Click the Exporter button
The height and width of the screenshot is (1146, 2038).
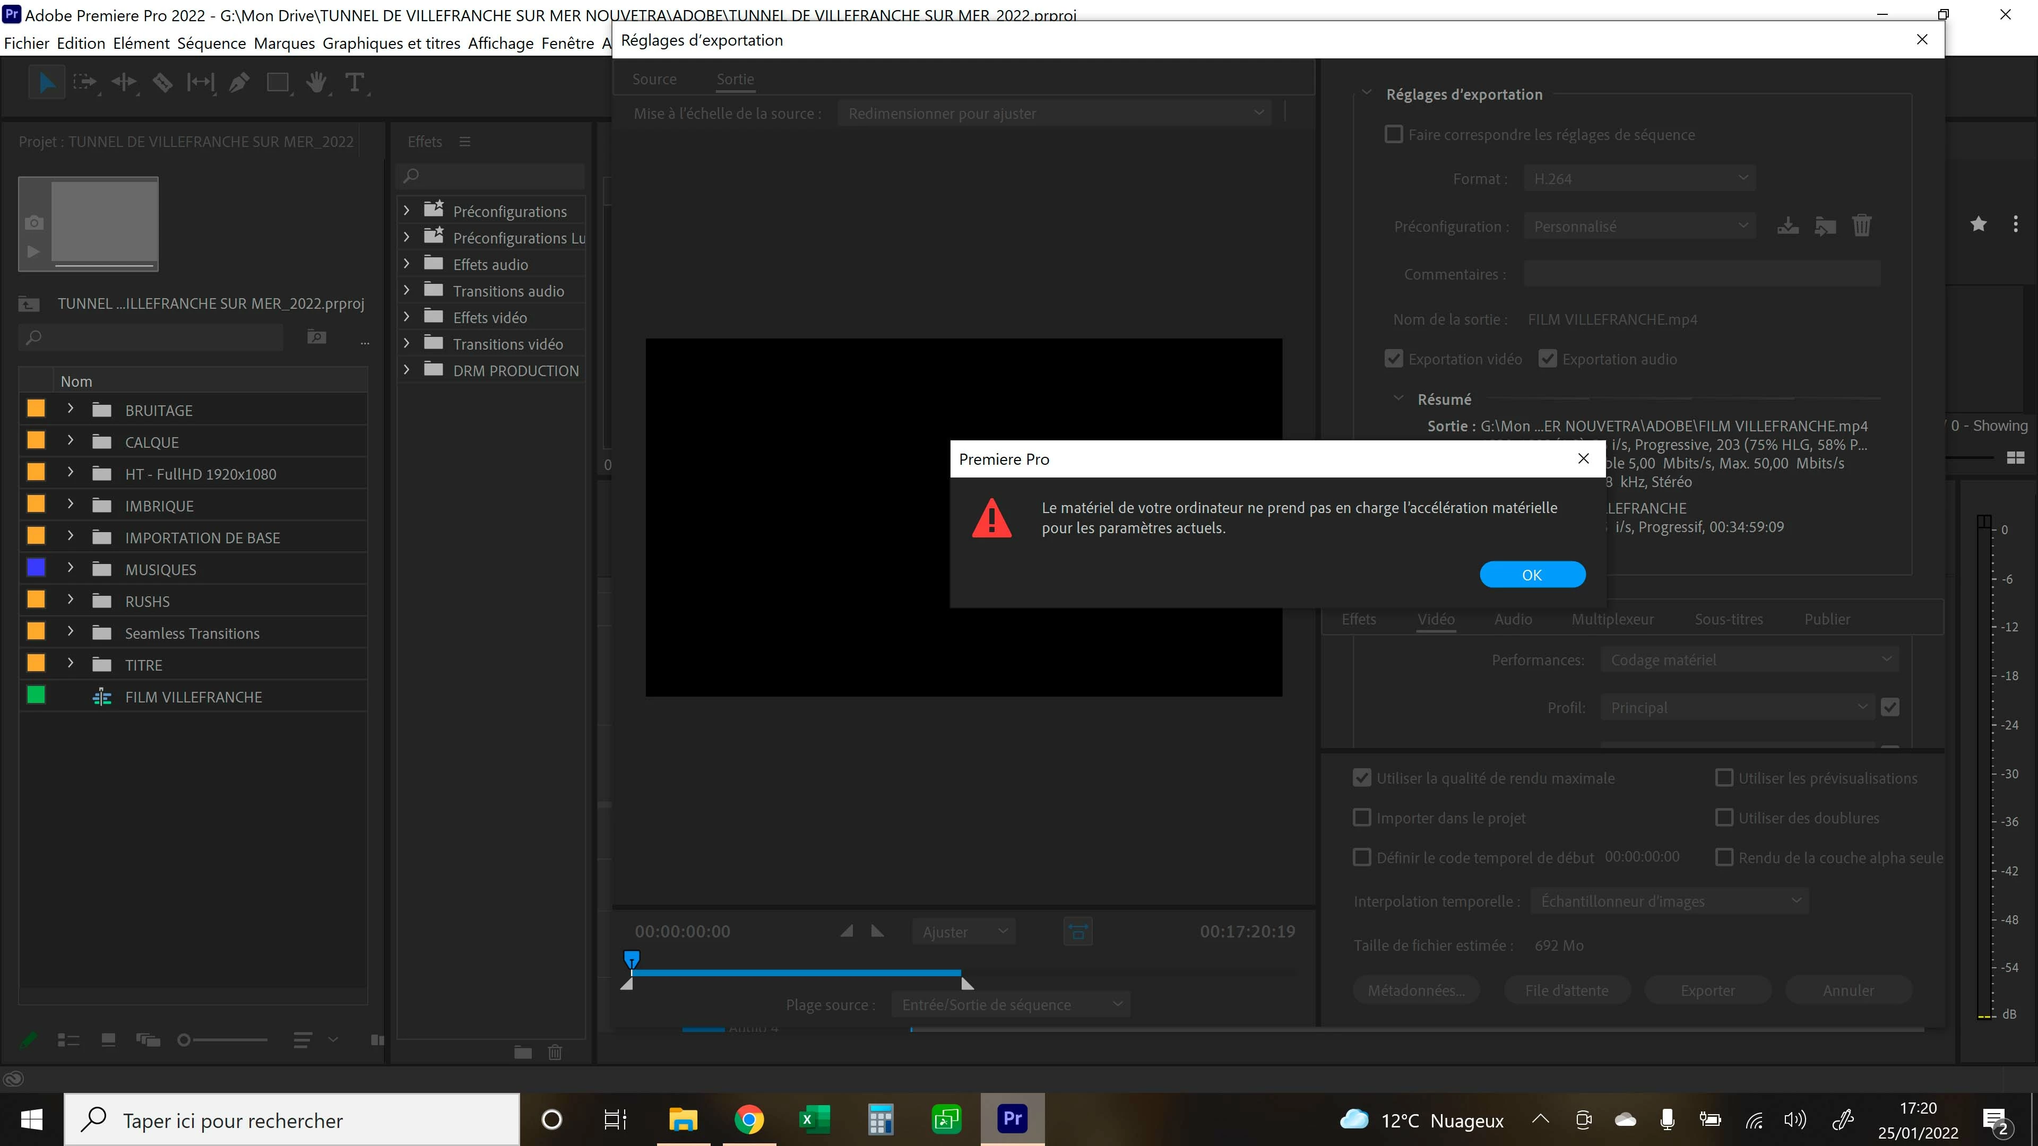click(1707, 990)
